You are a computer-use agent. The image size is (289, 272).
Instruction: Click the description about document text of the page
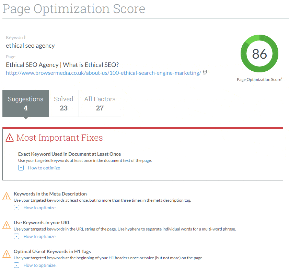[85, 161]
